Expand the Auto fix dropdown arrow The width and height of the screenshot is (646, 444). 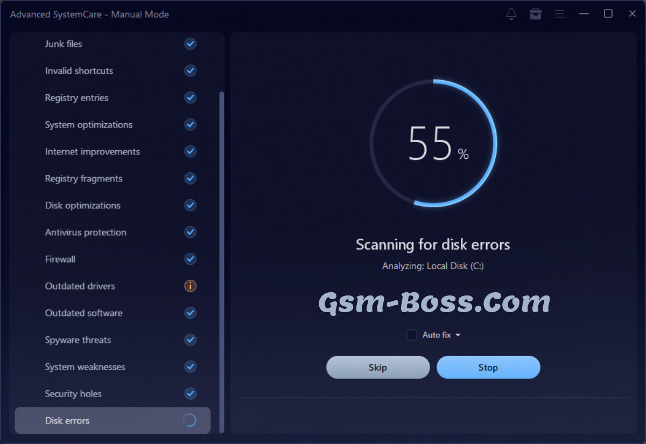(x=458, y=335)
